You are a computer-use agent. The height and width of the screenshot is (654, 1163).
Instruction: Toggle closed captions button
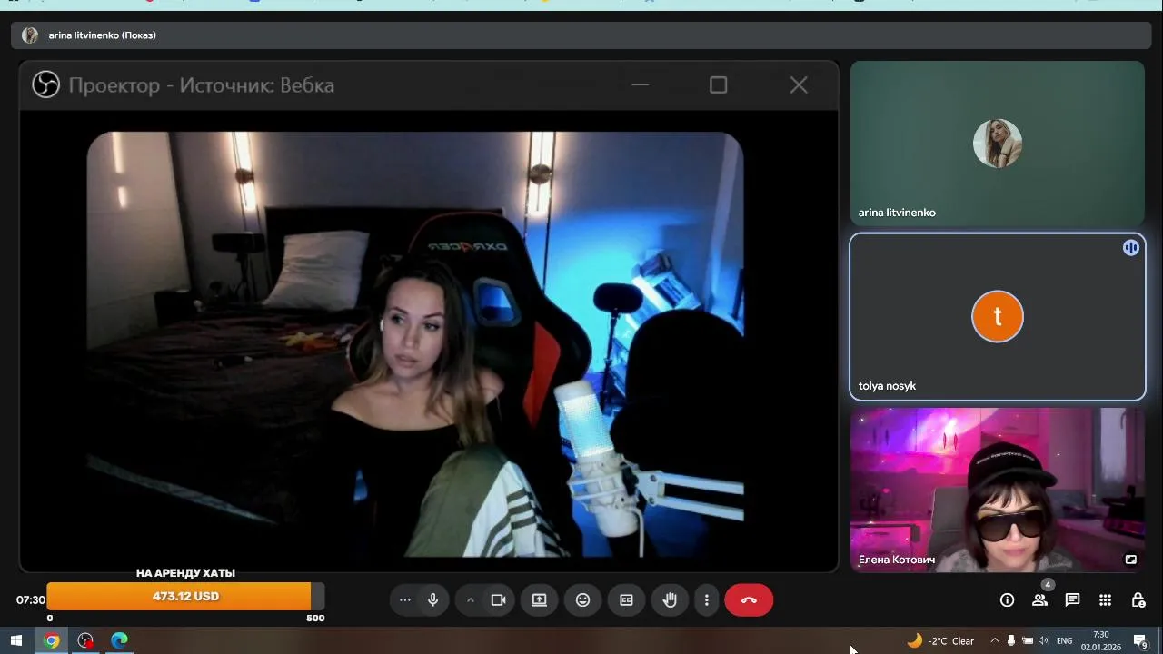click(x=626, y=600)
